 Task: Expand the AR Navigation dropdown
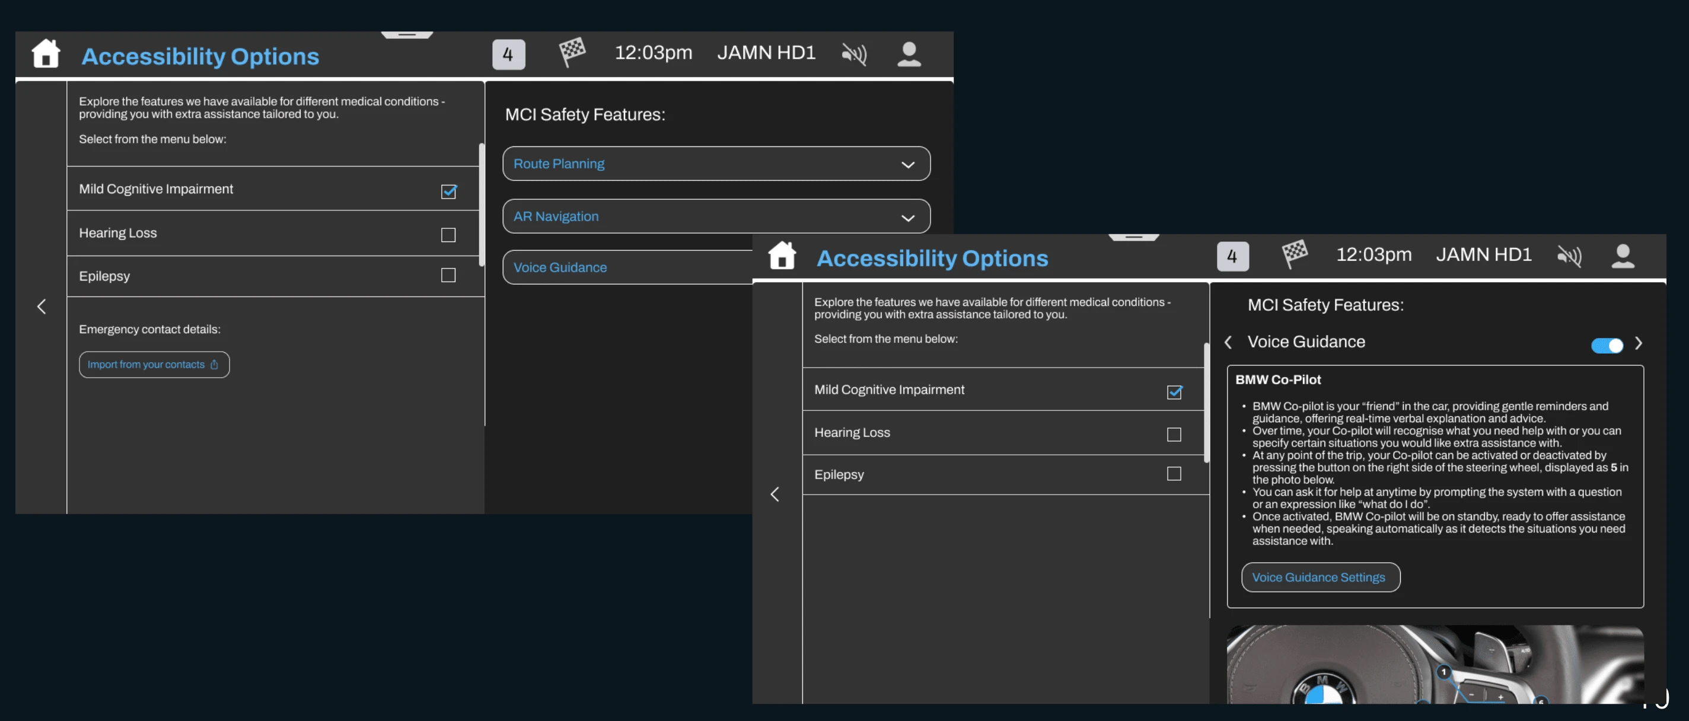point(716,216)
